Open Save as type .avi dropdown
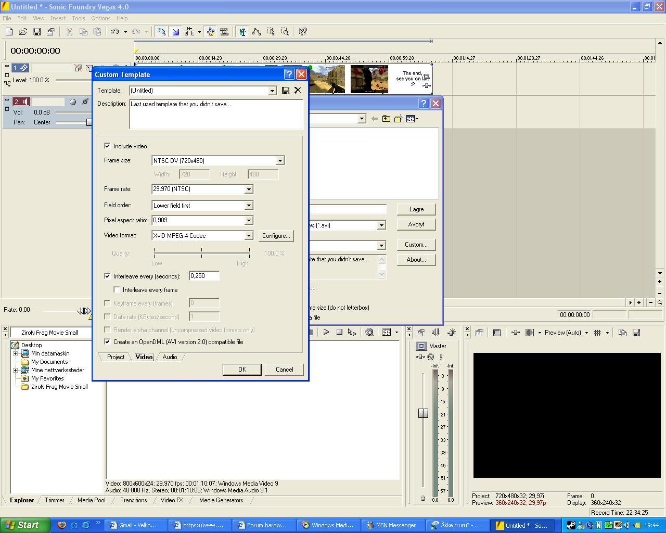The height and width of the screenshot is (533, 666). 381,225
